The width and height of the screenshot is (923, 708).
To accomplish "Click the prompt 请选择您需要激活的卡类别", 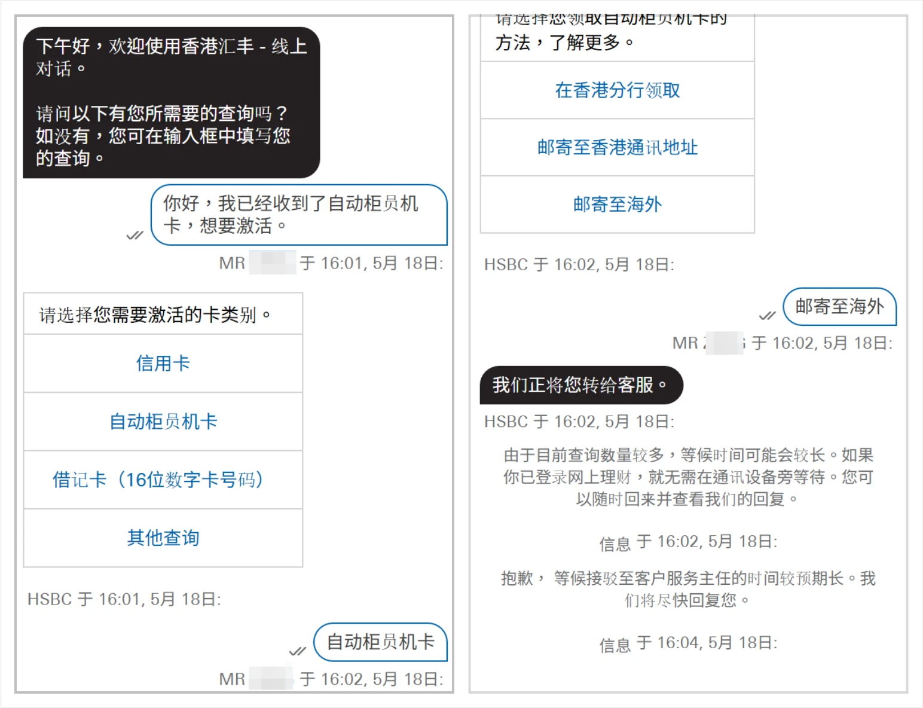I will (156, 315).
